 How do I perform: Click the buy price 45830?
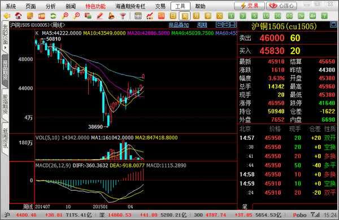point(272,51)
